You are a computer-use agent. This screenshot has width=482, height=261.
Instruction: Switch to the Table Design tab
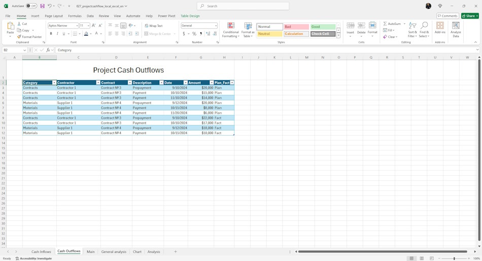point(190,16)
